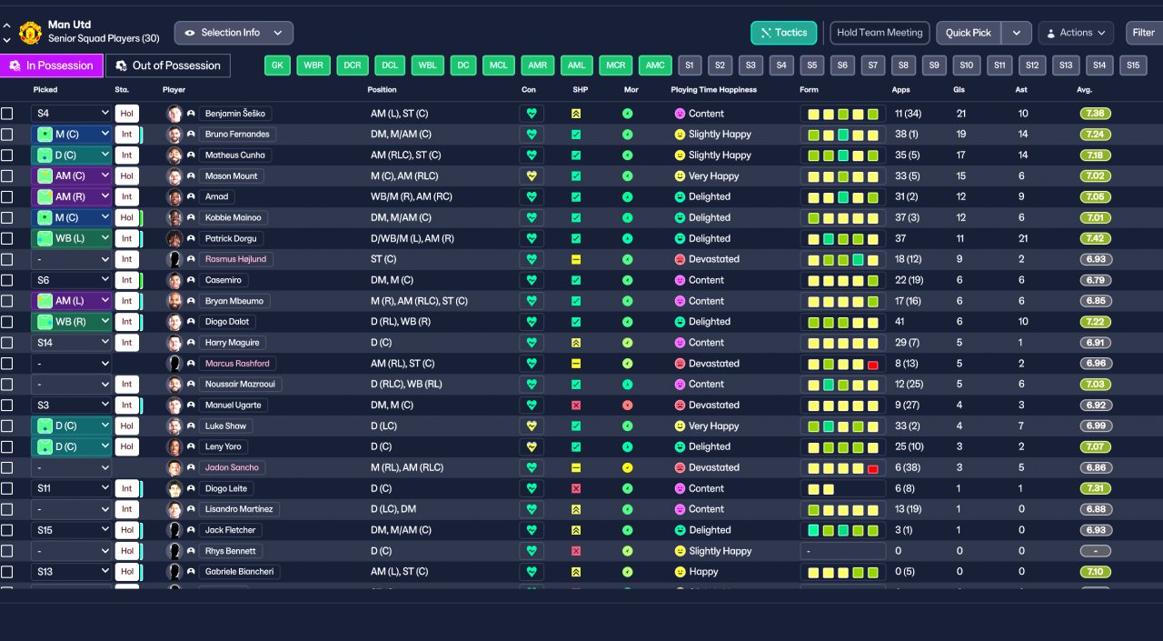Tick the checkbox for Luke Shaw
The image size is (1163, 641).
coord(7,426)
